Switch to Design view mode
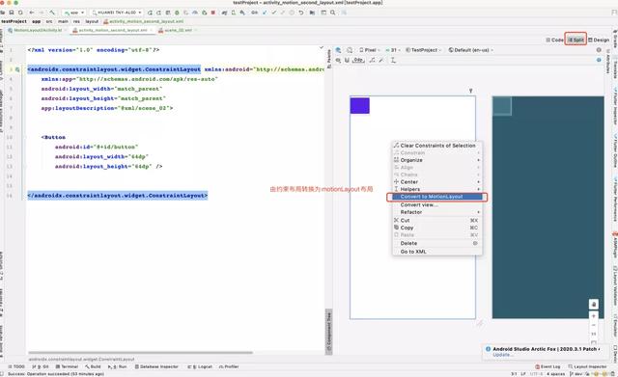Image resolution: width=618 pixels, height=377 pixels. (x=599, y=40)
